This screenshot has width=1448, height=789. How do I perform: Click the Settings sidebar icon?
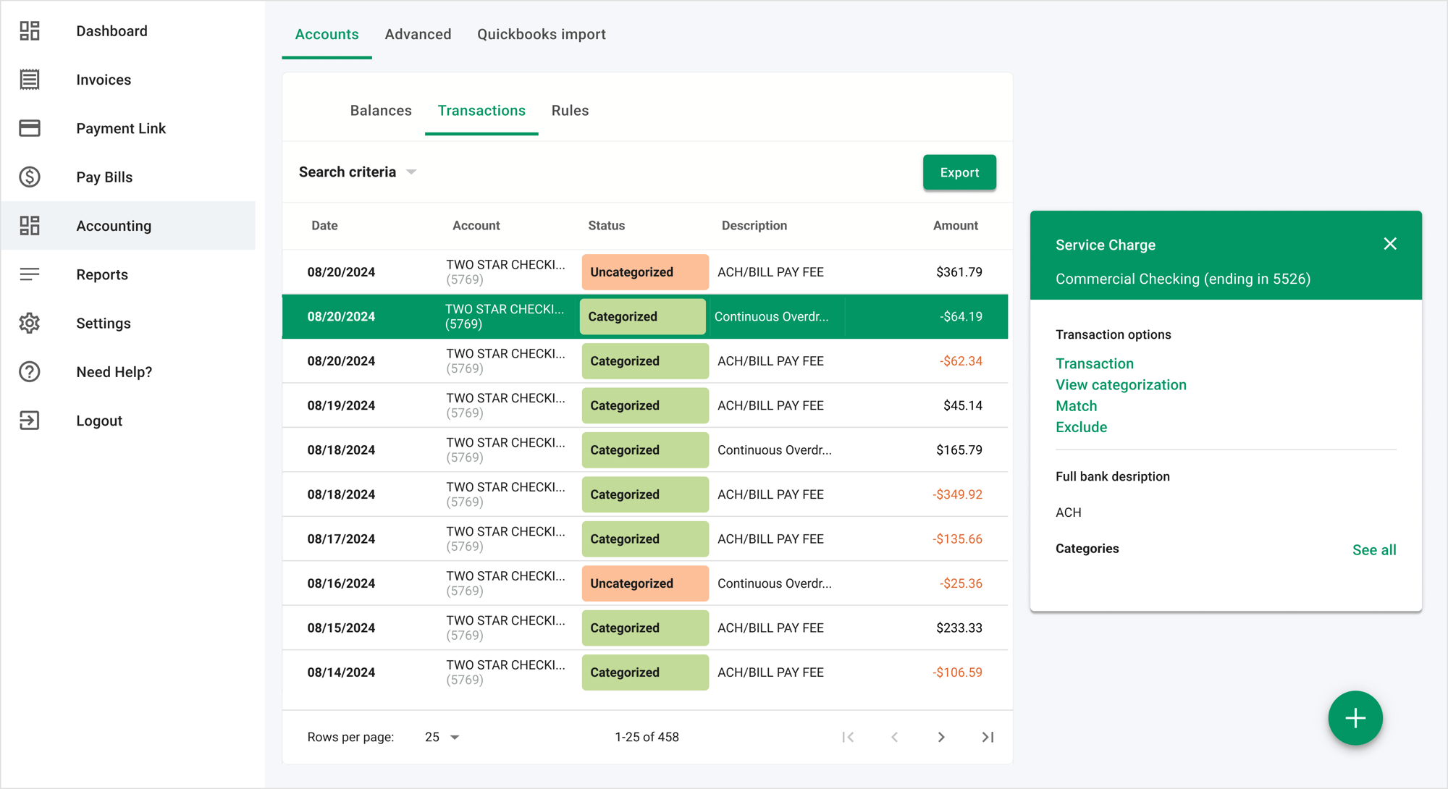[x=29, y=324]
